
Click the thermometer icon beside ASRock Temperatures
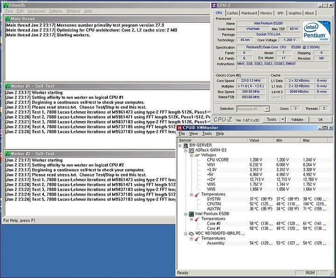197,195
